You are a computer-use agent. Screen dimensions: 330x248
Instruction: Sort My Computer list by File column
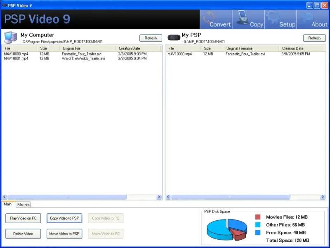19,48
